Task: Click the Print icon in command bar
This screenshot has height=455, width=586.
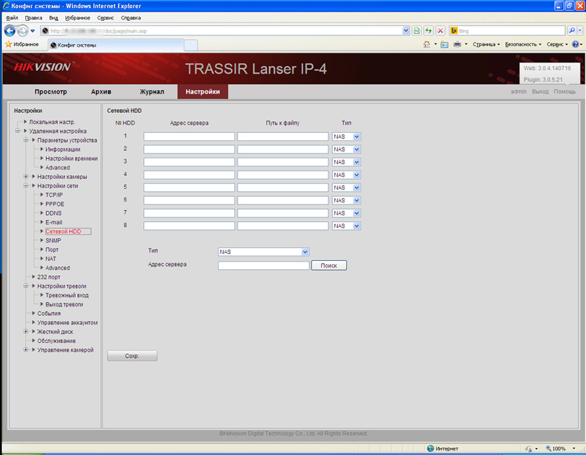Action: pos(457,45)
